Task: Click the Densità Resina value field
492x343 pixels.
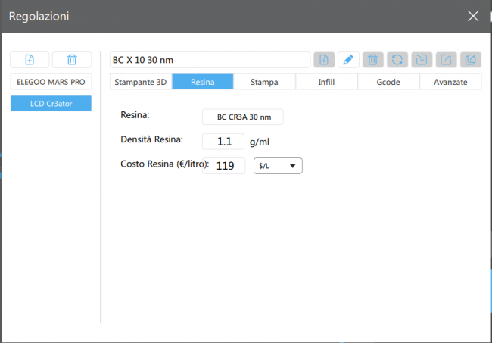Action: [x=223, y=142]
